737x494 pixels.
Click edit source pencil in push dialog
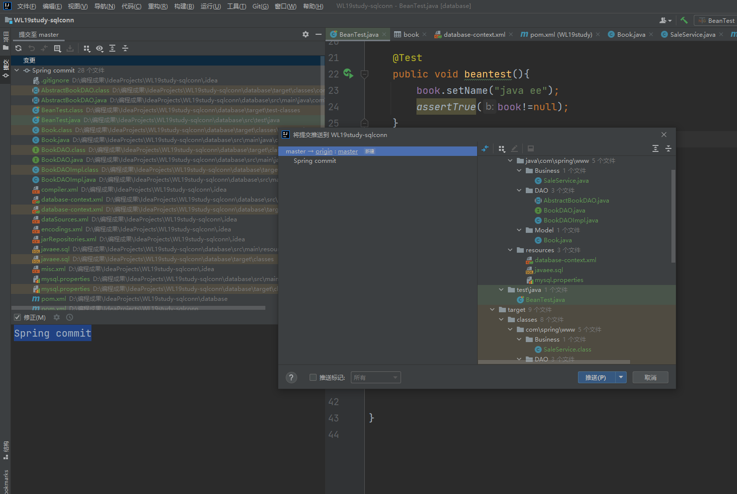[x=514, y=148]
